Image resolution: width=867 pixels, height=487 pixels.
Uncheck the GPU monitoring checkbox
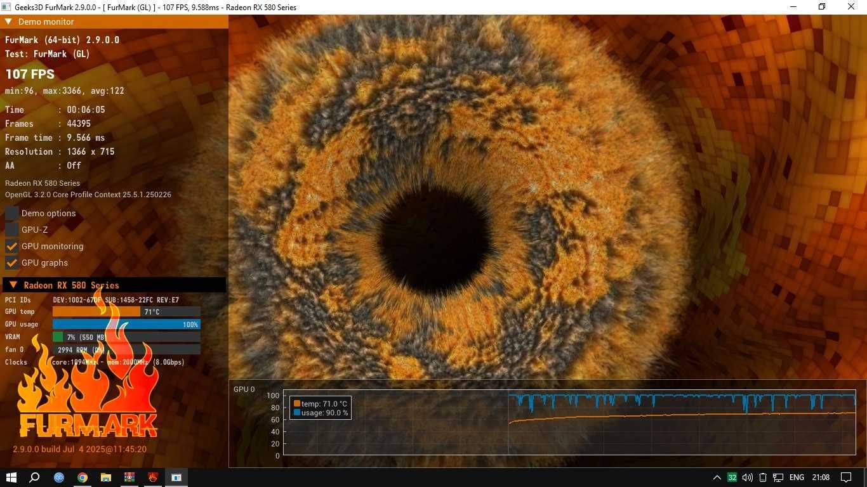click(x=11, y=246)
